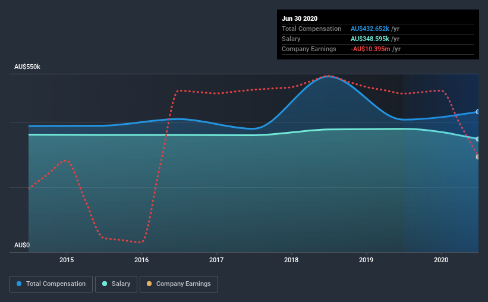Viewport: 488px width, 302px height.
Task: Click the AU$550k y-axis label
Action: pyautogui.click(x=27, y=67)
